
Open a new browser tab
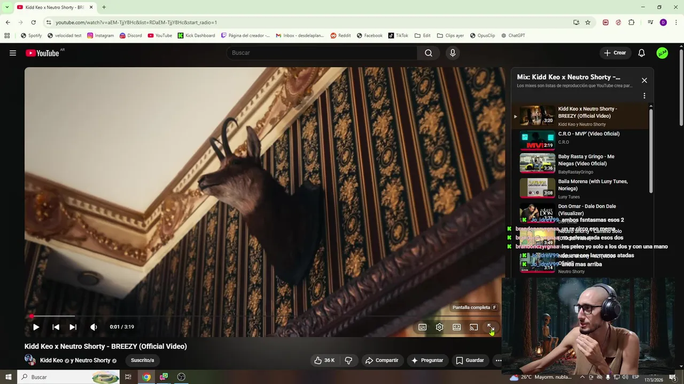[104, 7]
